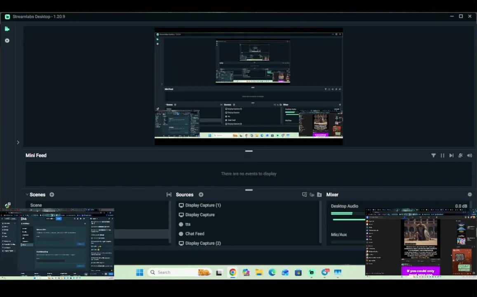This screenshot has height=297, width=477.
Task: Click the Windows taskbar Search box
Action: tap(179, 272)
